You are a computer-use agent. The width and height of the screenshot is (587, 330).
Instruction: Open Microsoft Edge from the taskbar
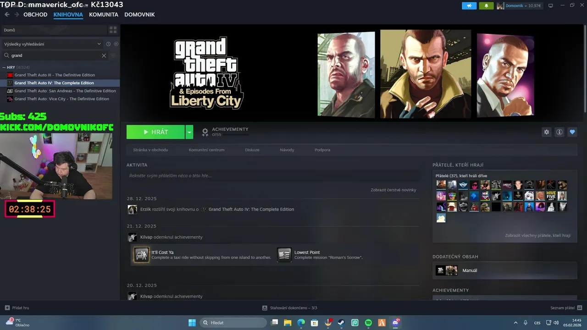click(301, 323)
